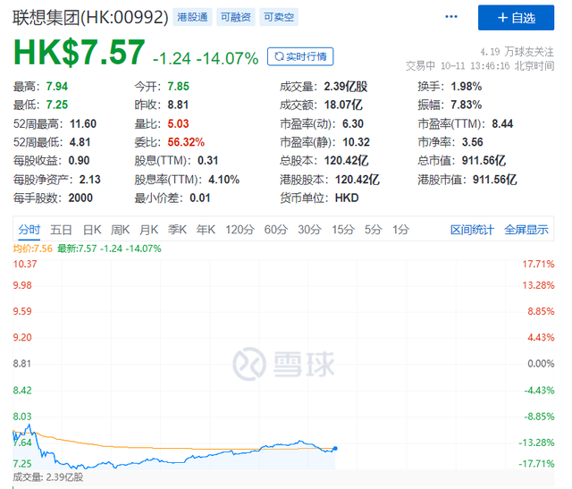Click the stock title 联想集团(HK:00992)
The image size is (572, 489).
90,17
